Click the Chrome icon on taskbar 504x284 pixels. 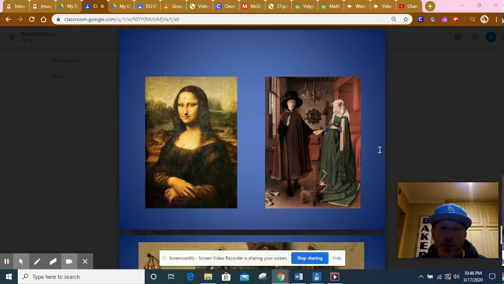click(280, 277)
